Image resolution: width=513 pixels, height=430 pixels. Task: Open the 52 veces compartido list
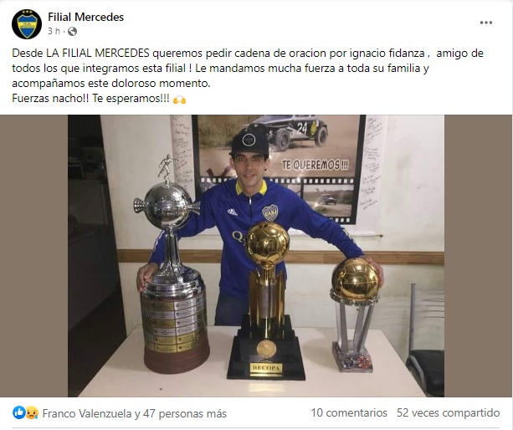coord(449,412)
